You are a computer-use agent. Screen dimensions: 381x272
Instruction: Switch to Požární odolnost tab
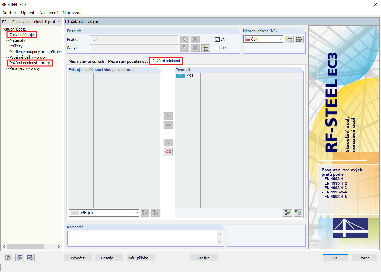coord(166,61)
